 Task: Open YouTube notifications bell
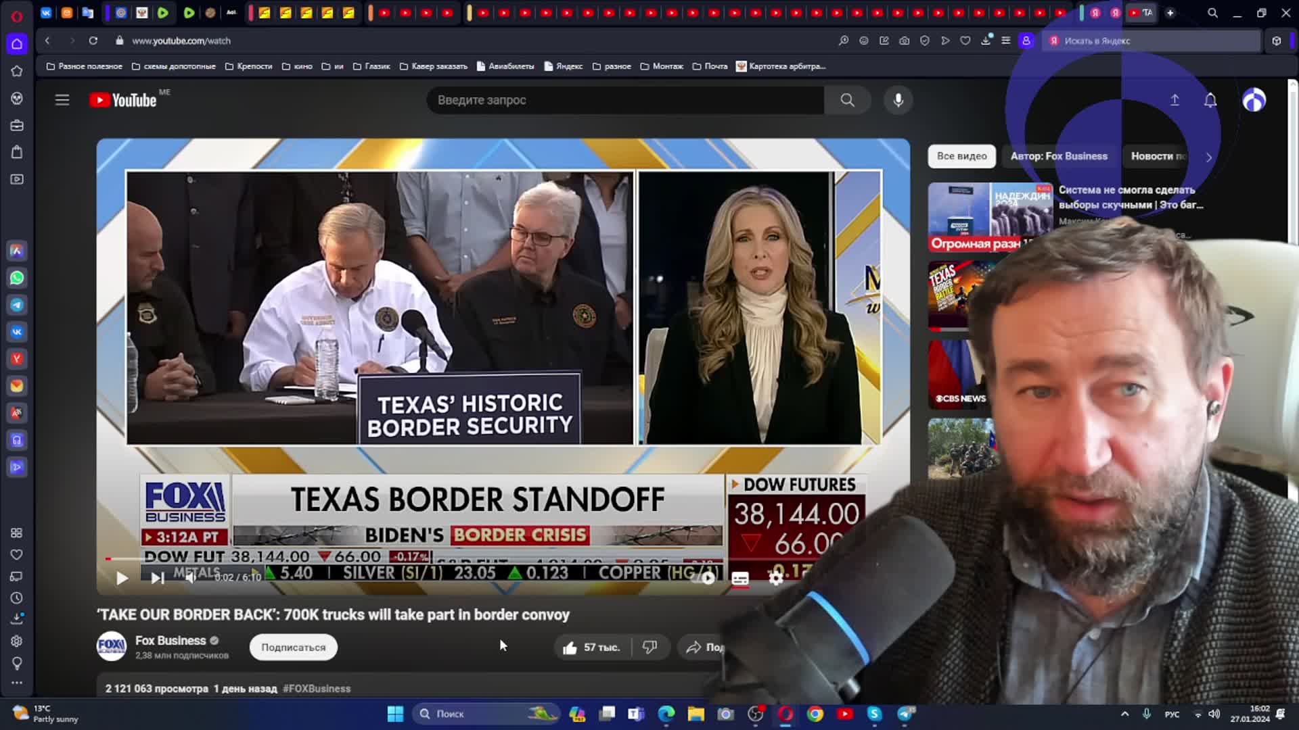point(1210,100)
